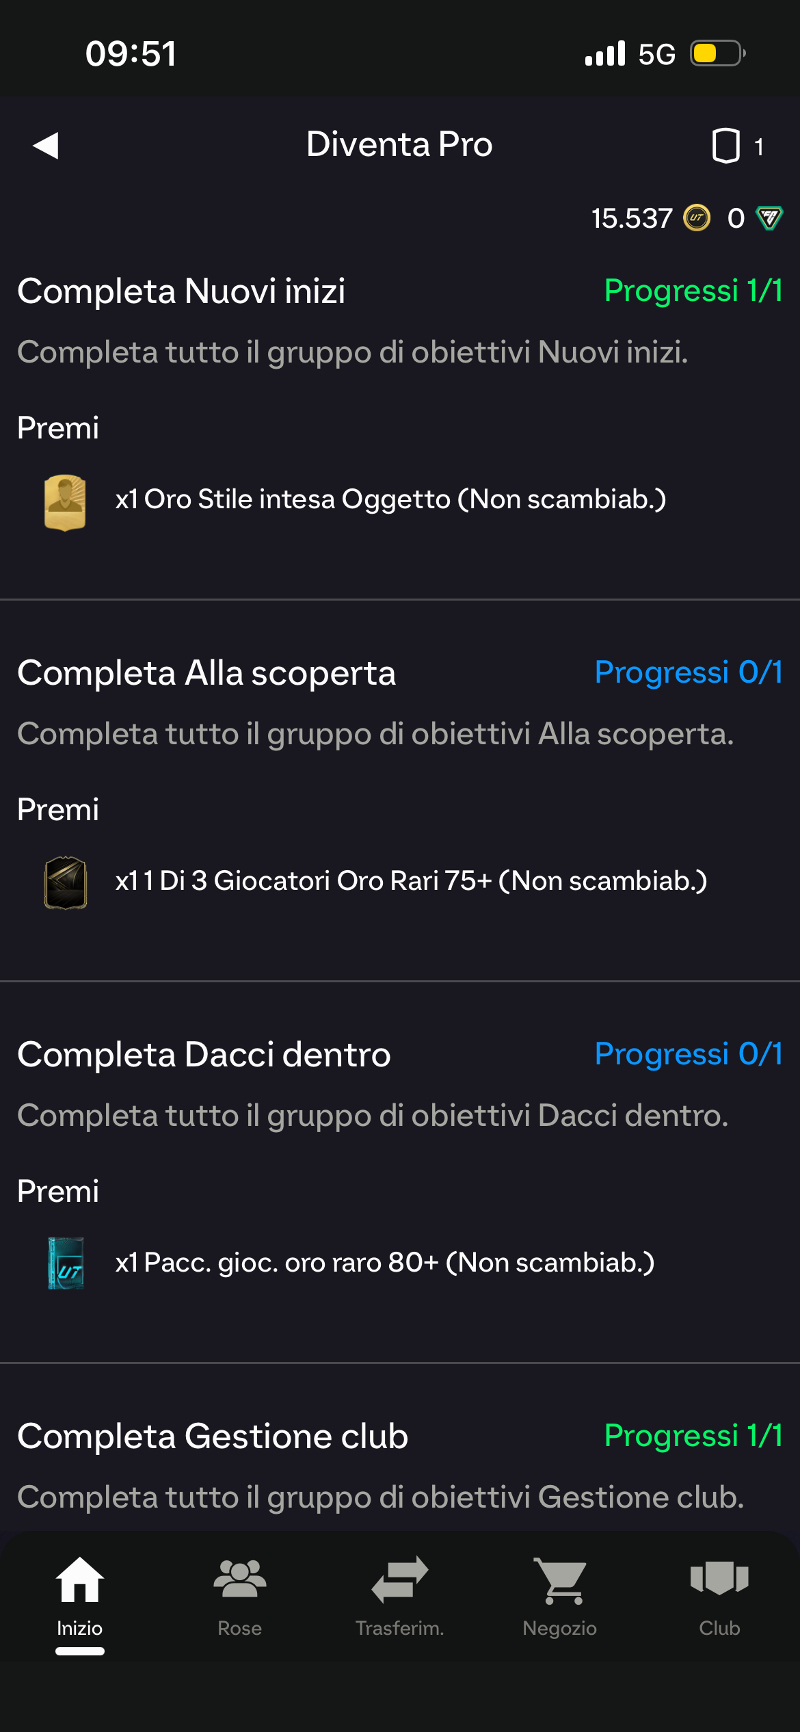Tap the teal UT pack reward icon
The width and height of the screenshot is (800, 1732).
click(x=66, y=1263)
